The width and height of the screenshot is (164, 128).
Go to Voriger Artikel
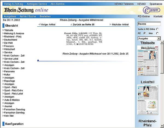point(48,24)
